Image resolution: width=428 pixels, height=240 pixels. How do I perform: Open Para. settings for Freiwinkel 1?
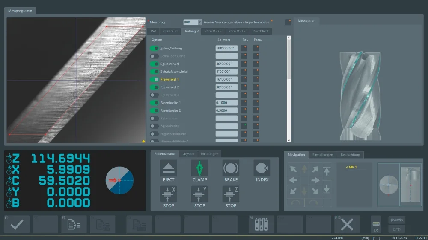point(256,79)
